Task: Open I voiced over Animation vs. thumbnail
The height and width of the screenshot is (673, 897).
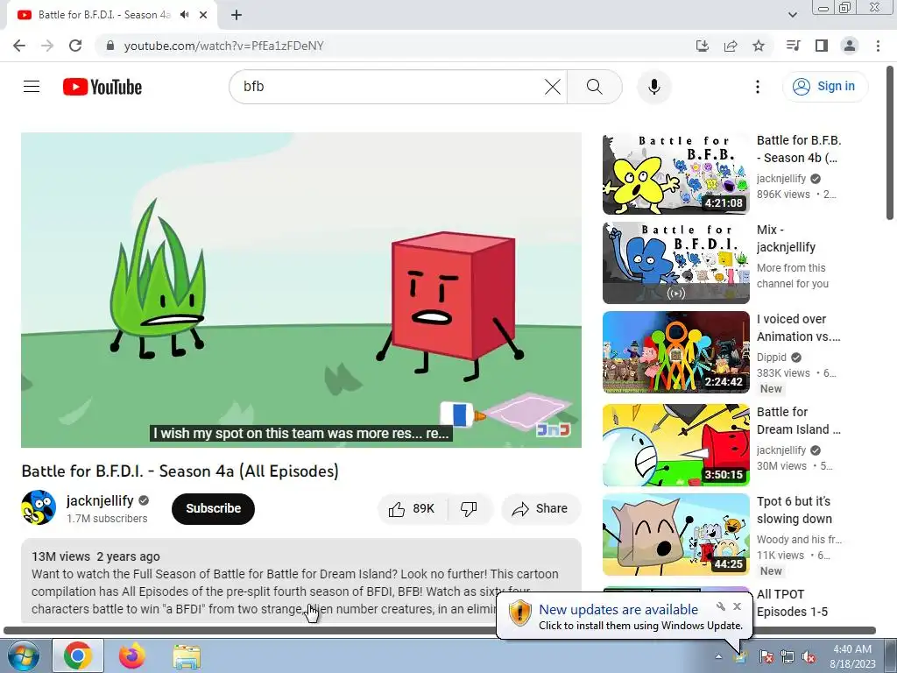Action: click(675, 352)
